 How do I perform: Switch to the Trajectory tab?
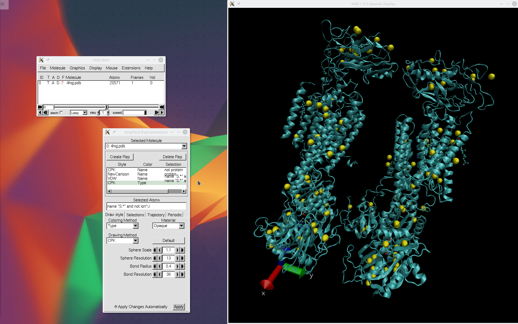tap(156, 215)
